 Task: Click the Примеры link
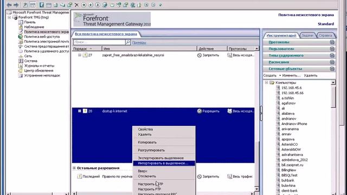tap(139, 42)
